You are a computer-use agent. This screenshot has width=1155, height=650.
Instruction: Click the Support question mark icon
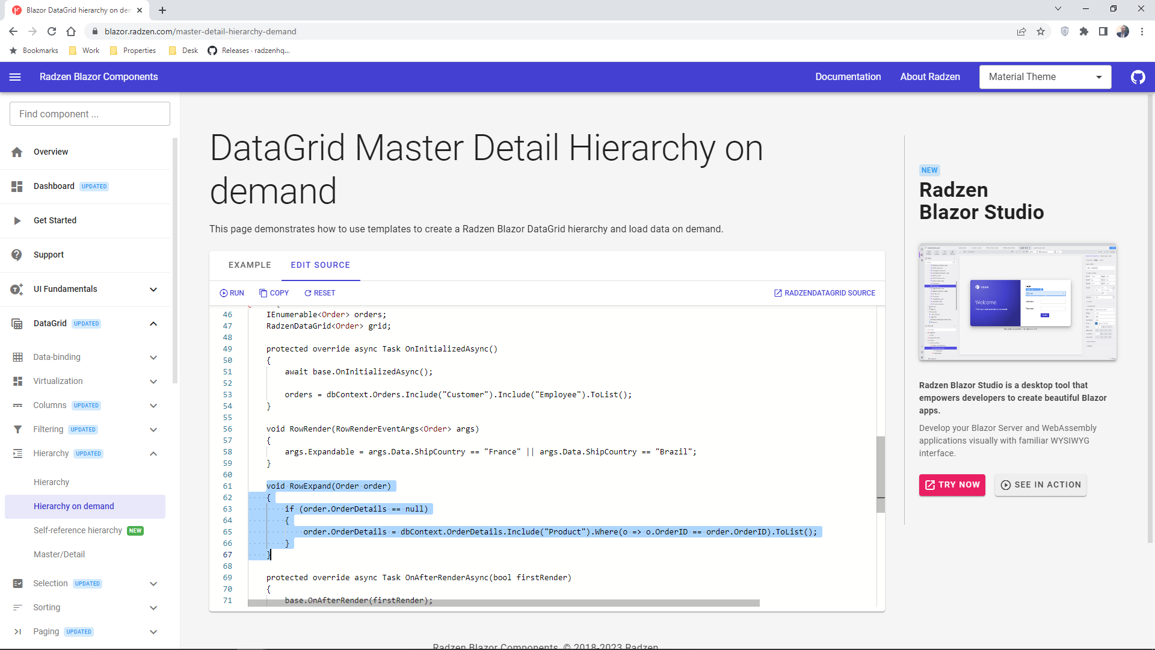point(17,255)
